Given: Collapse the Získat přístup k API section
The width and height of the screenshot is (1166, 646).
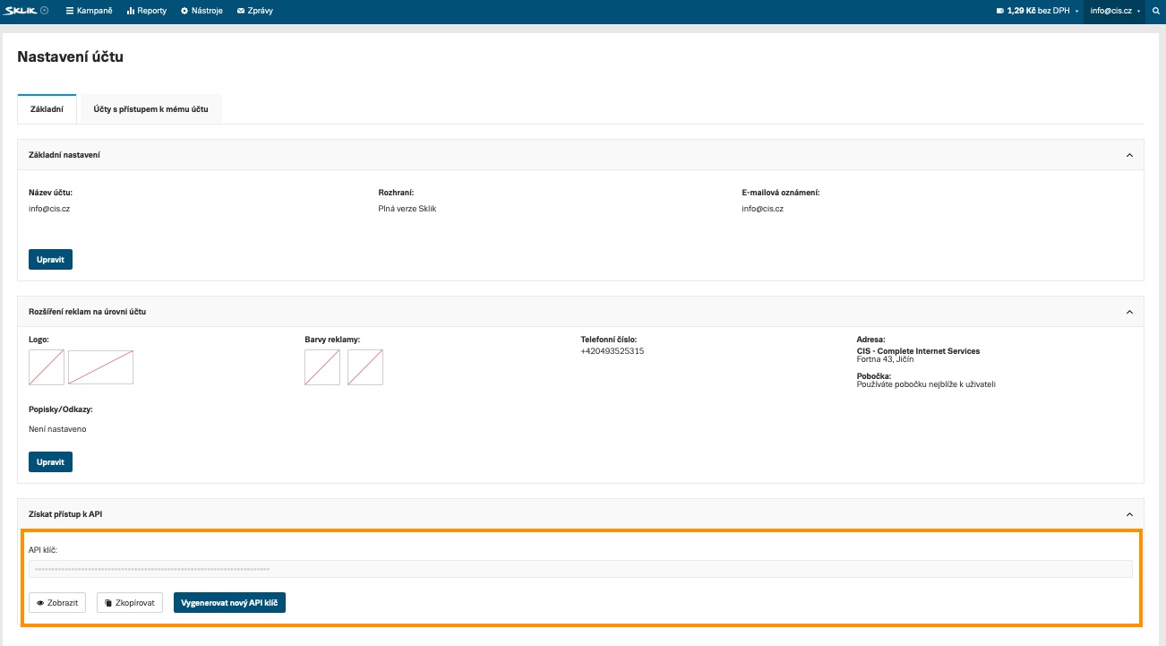Looking at the screenshot, I should [1129, 514].
